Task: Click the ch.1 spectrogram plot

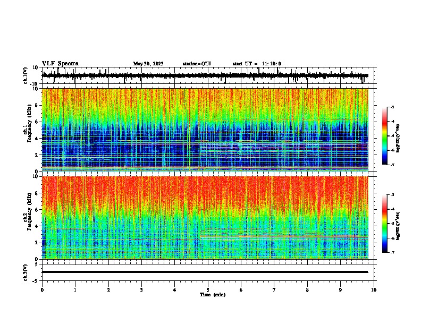Action: [205, 130]
